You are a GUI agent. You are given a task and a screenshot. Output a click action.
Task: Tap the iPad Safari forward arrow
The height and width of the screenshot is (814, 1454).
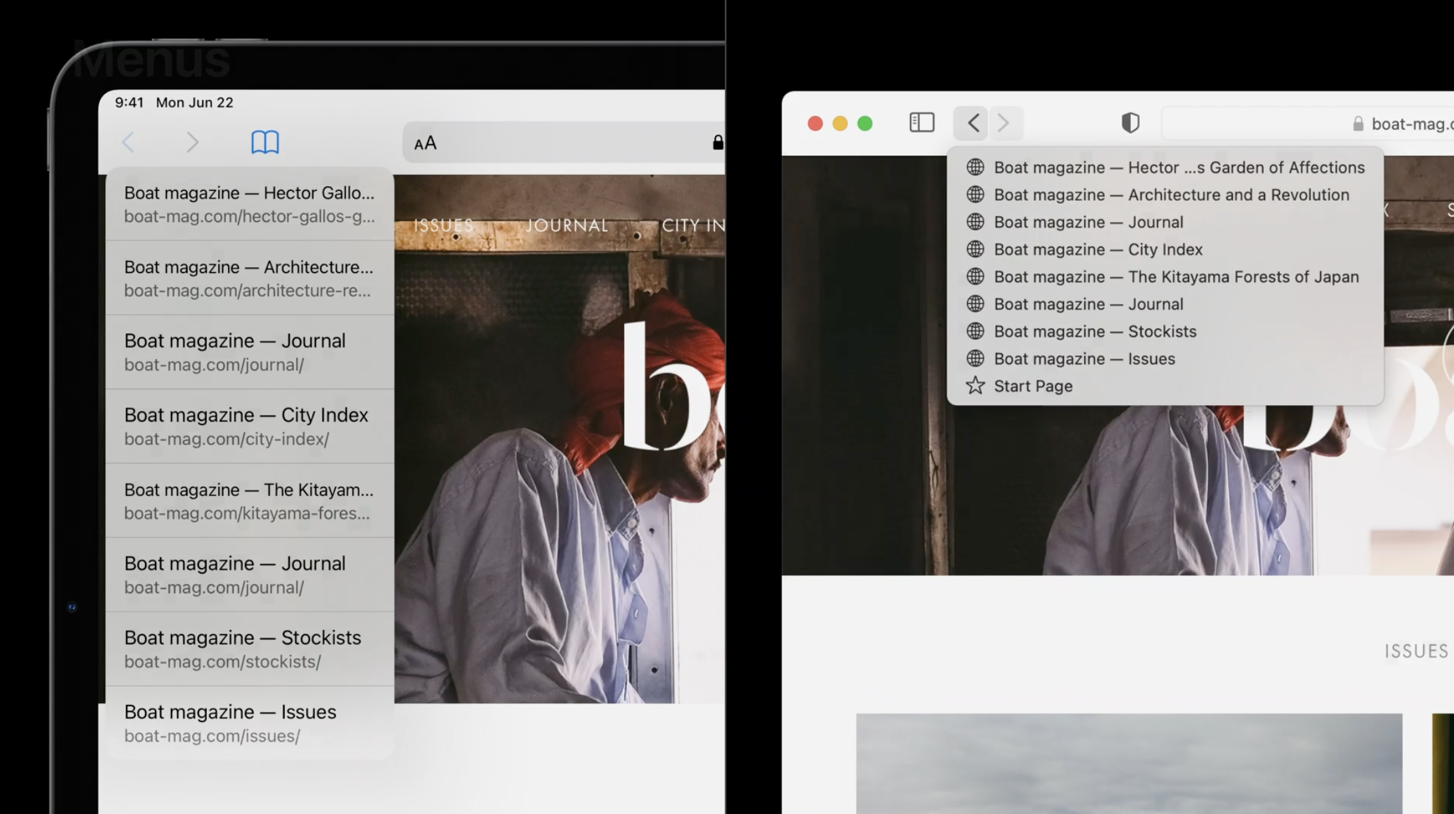[x=192, y=142]
